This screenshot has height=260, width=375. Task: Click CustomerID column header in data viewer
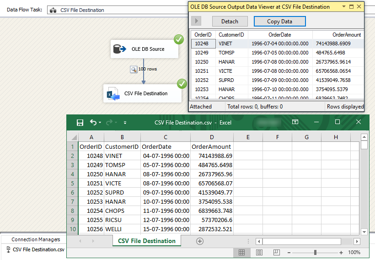231,35
